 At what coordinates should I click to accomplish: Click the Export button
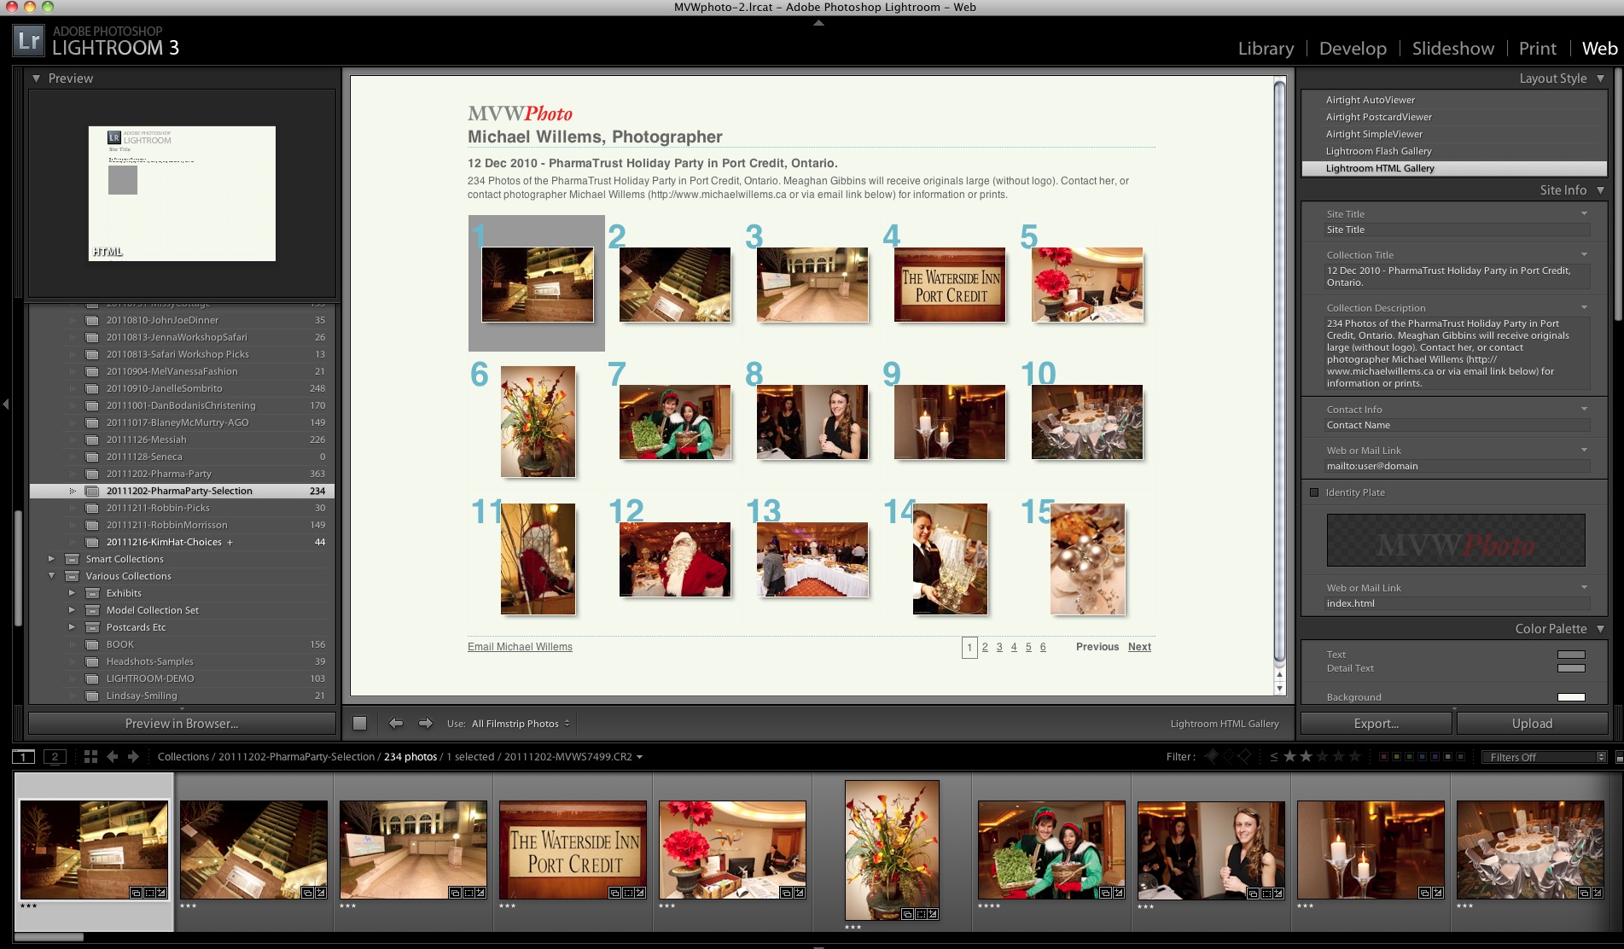[x=1376, y=724]
